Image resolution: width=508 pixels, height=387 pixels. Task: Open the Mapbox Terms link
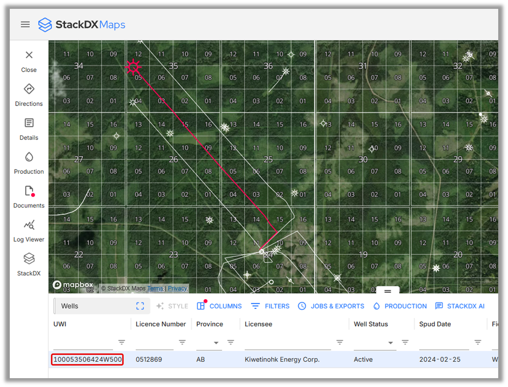point(155,288)
